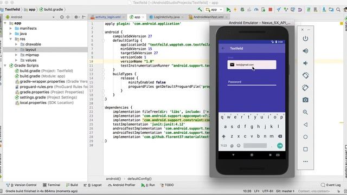Open the Run tool window
Viewport: 347px width, 195px height.
(148, 185)
